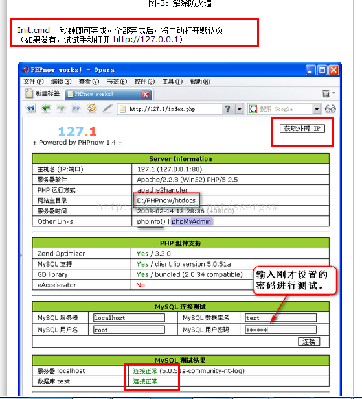
Task: Click the Opera logo in title bar
Action: [26, 69]
